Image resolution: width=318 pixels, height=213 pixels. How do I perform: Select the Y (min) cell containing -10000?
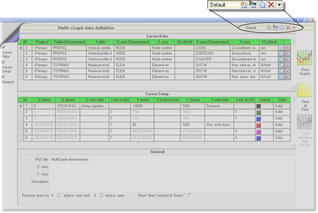(142, 106)
